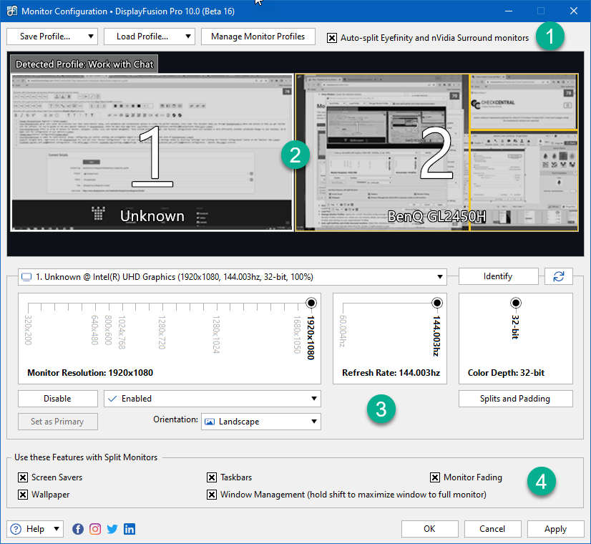Click the 1280x720 resolution label
The image size is (591, 544).
[162, 333]
